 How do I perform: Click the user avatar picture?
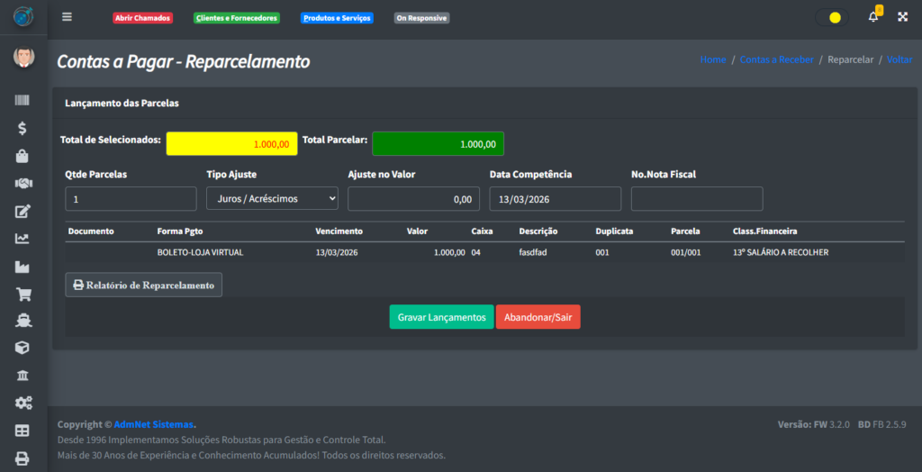(x=23, y=58)
